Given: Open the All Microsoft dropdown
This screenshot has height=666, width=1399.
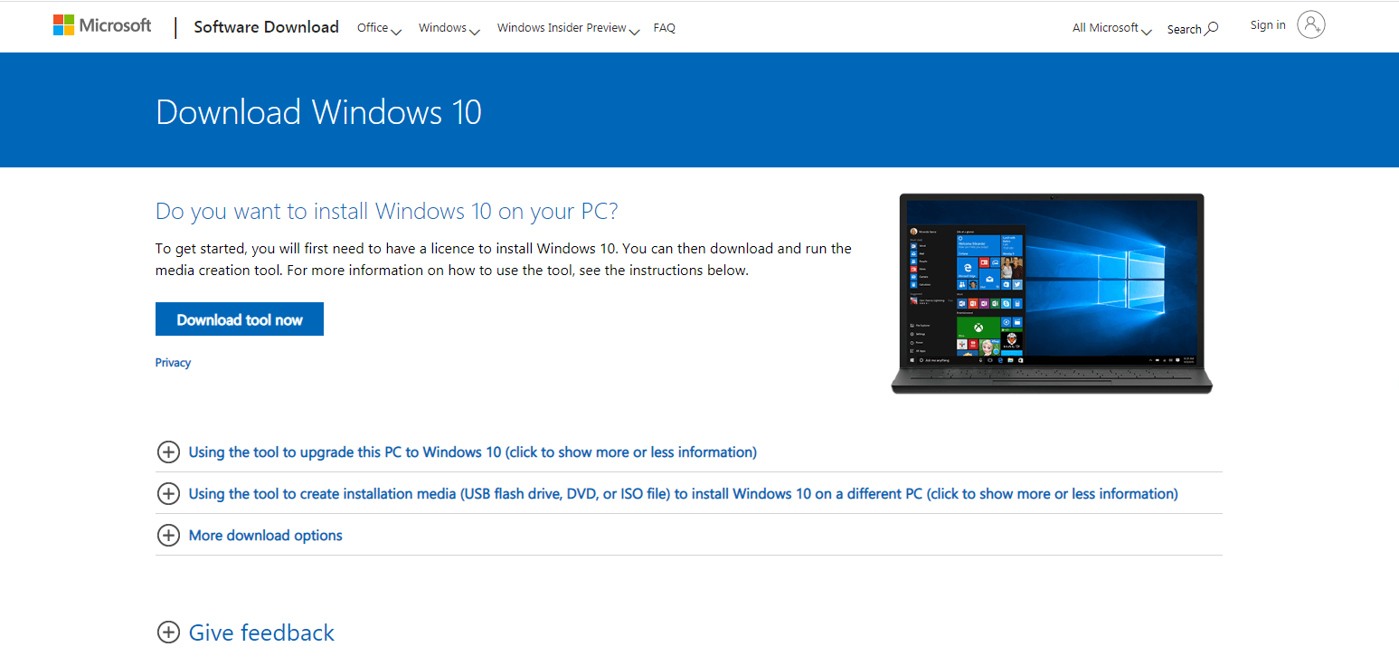Looking at the screenshot, I should [x=1112, y=28].
